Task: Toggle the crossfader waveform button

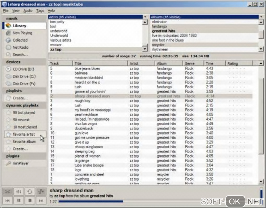Action: pyautogui.click(x=41, y=192)
